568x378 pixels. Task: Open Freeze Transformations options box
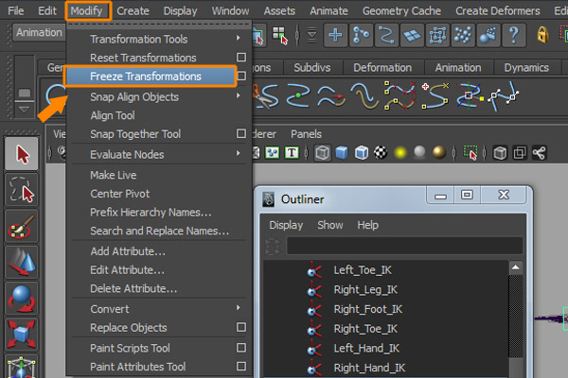point(241,76)
